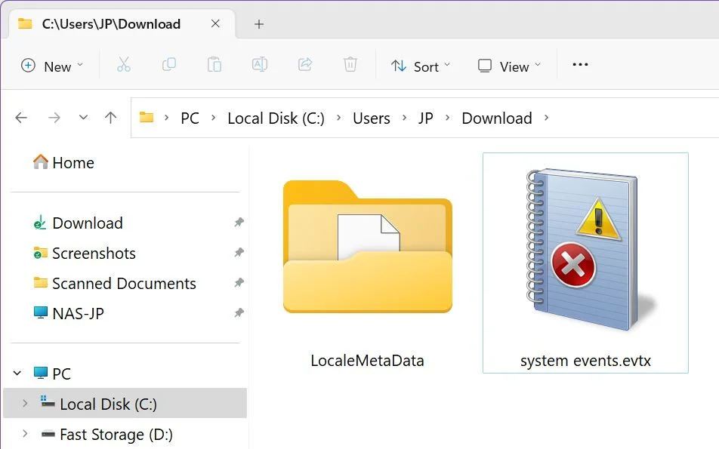Click Users in the address breadcrumb

372,118
